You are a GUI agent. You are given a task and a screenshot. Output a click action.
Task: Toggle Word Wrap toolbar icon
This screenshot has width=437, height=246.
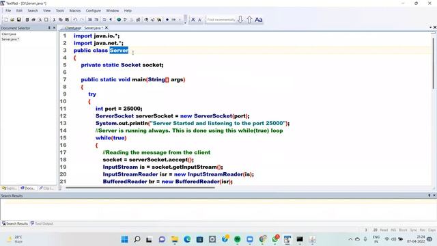(x=104, y=20)
